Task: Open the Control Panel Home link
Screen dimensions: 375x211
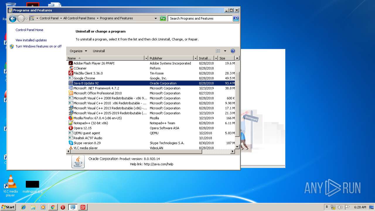Action: click(x=29, y=30)
